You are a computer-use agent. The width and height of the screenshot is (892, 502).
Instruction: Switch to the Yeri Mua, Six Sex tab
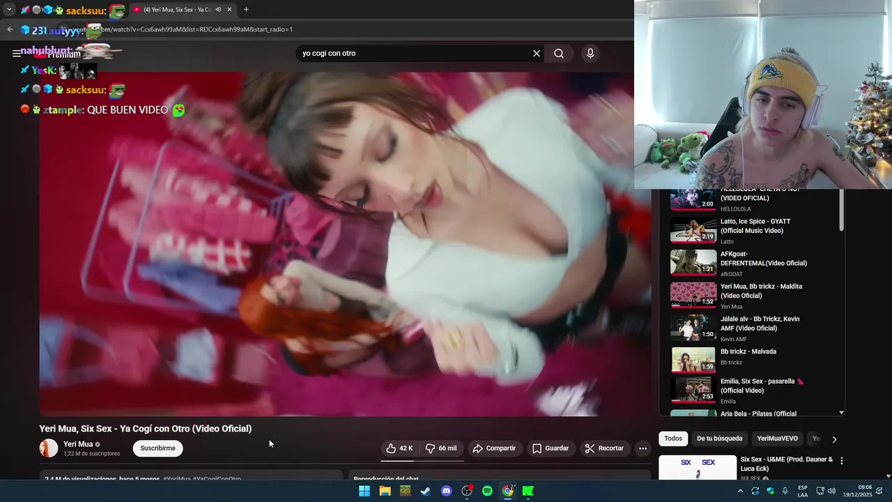182,10
